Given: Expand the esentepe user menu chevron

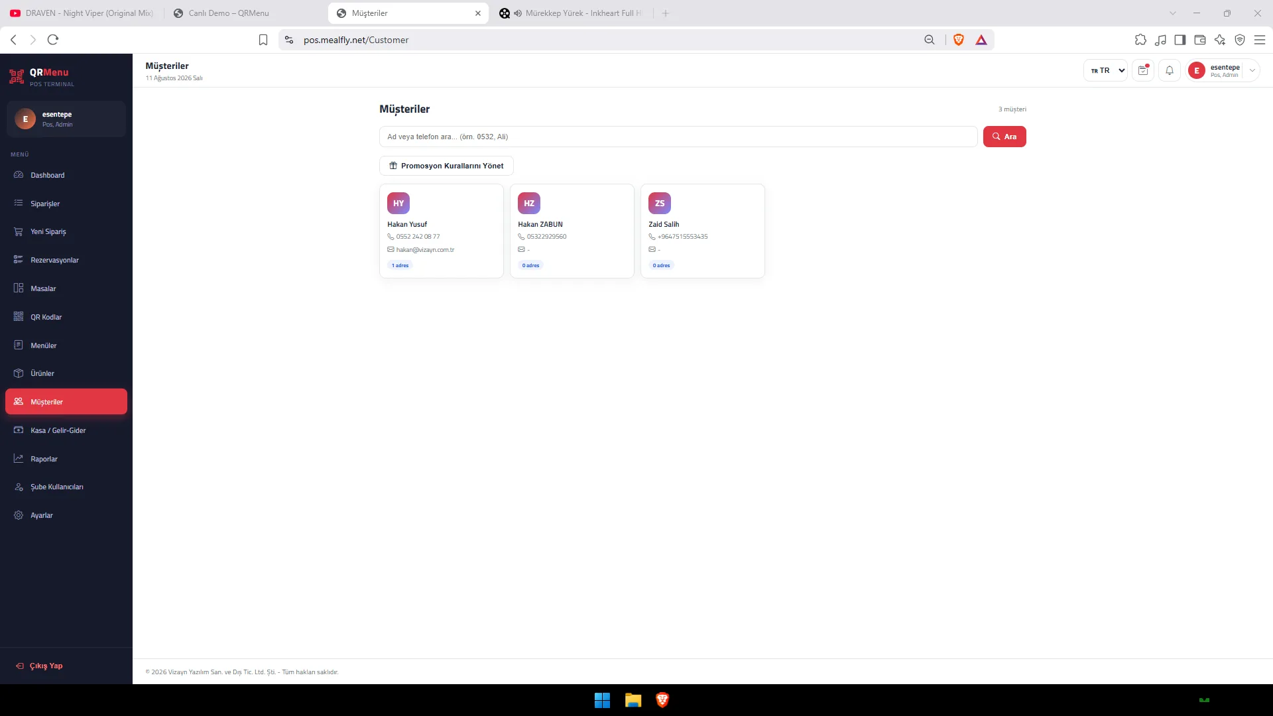Looking at the screenshot, I should click(x=1252, y=70).
